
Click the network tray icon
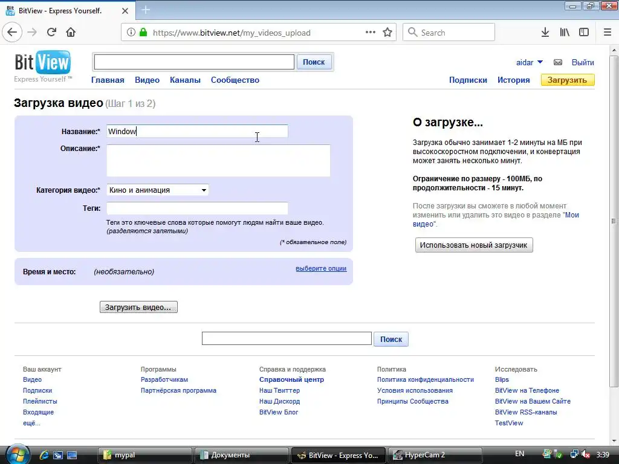tap(574, 454)
